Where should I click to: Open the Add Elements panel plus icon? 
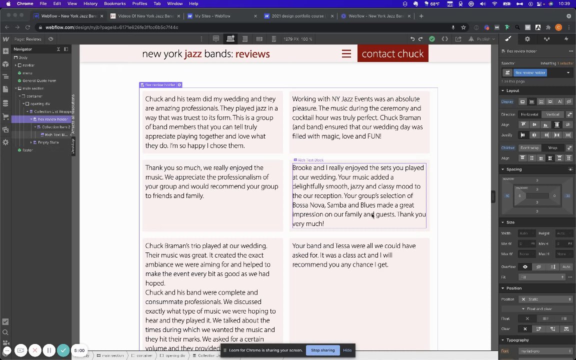pyautogui.click(x=5, y=52)
